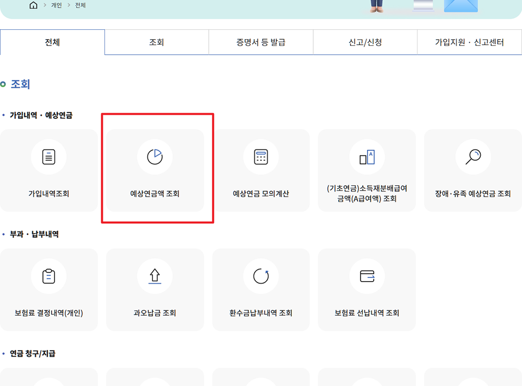The image size is (522, 386).
Task: Click the 보험료 결정내역 clipboard icon
Action: (x=49, y=276)
